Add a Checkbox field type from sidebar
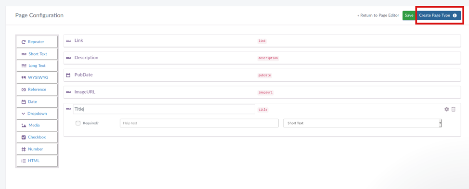469x189 pixels. (x=37, y=138)
